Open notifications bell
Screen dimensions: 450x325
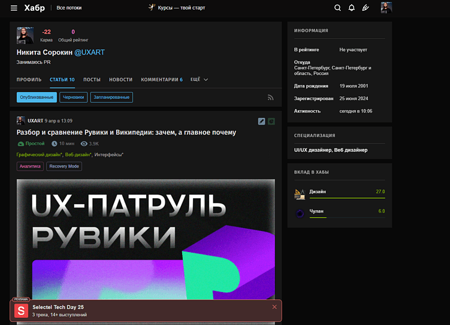click(x=352, y=8)
